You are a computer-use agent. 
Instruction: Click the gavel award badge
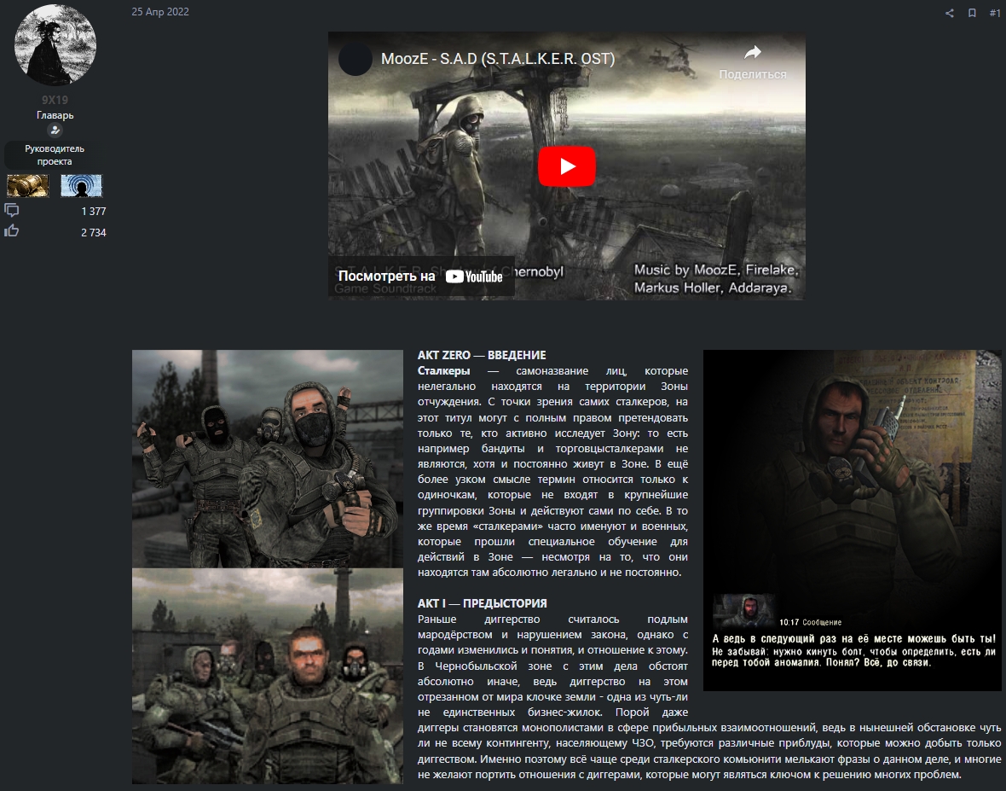click(27, 185)
